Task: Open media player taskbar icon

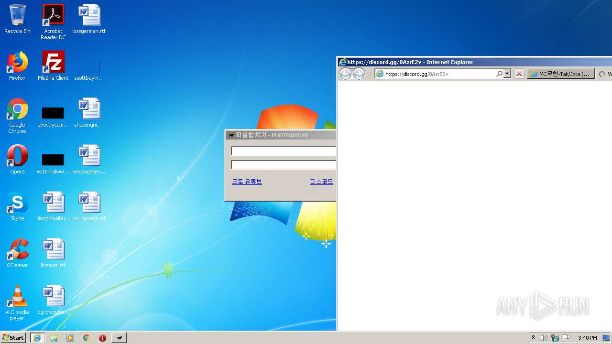Action: [x=70, y=338]
